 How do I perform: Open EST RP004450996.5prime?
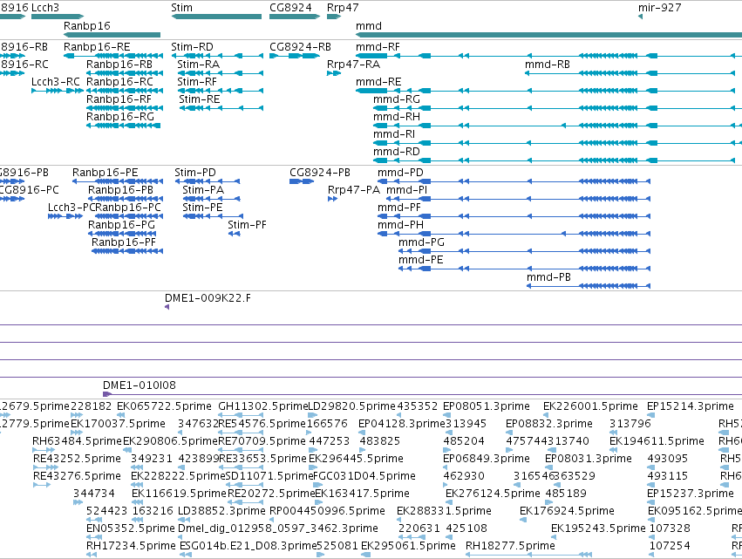coord(327,512)
